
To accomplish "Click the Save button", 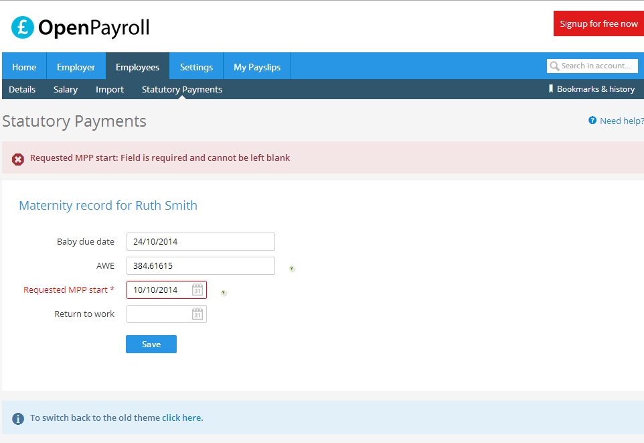I will pos(151,344).
